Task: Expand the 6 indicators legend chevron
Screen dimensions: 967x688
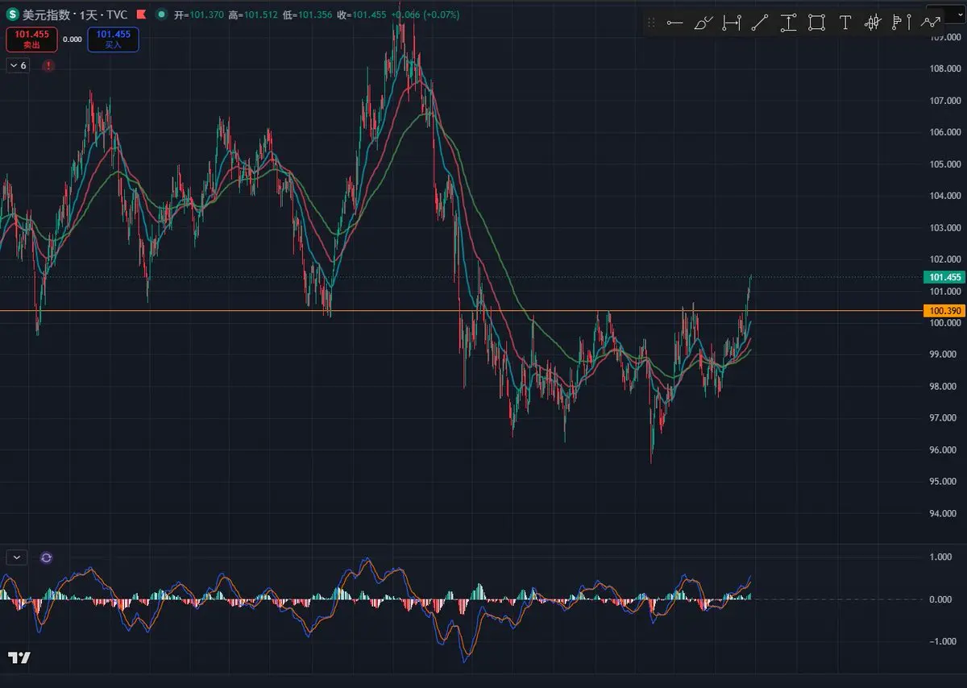Action: tap(19, 65)
